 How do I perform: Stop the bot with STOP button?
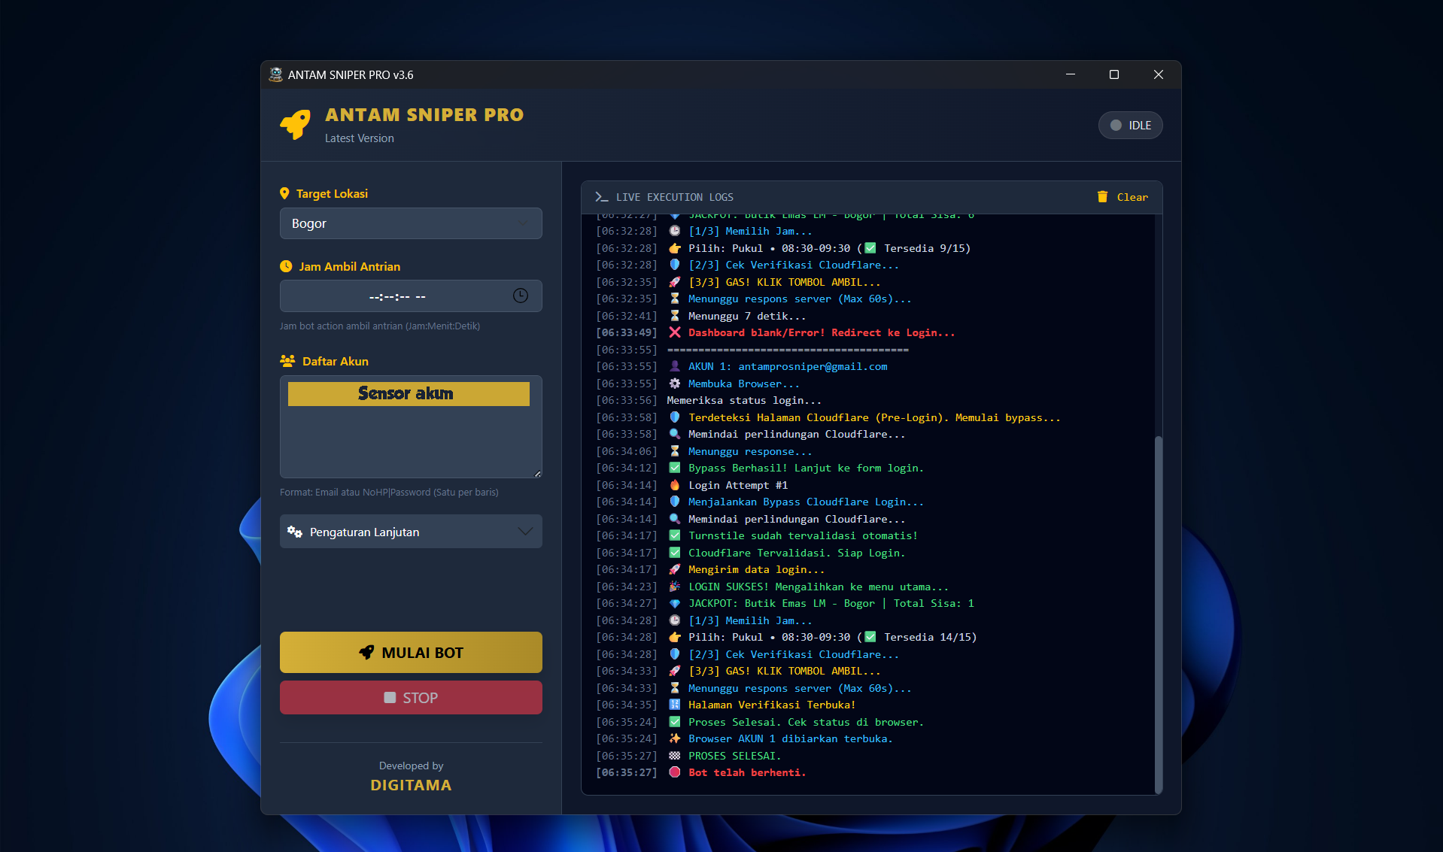click(x=411, y=697)
